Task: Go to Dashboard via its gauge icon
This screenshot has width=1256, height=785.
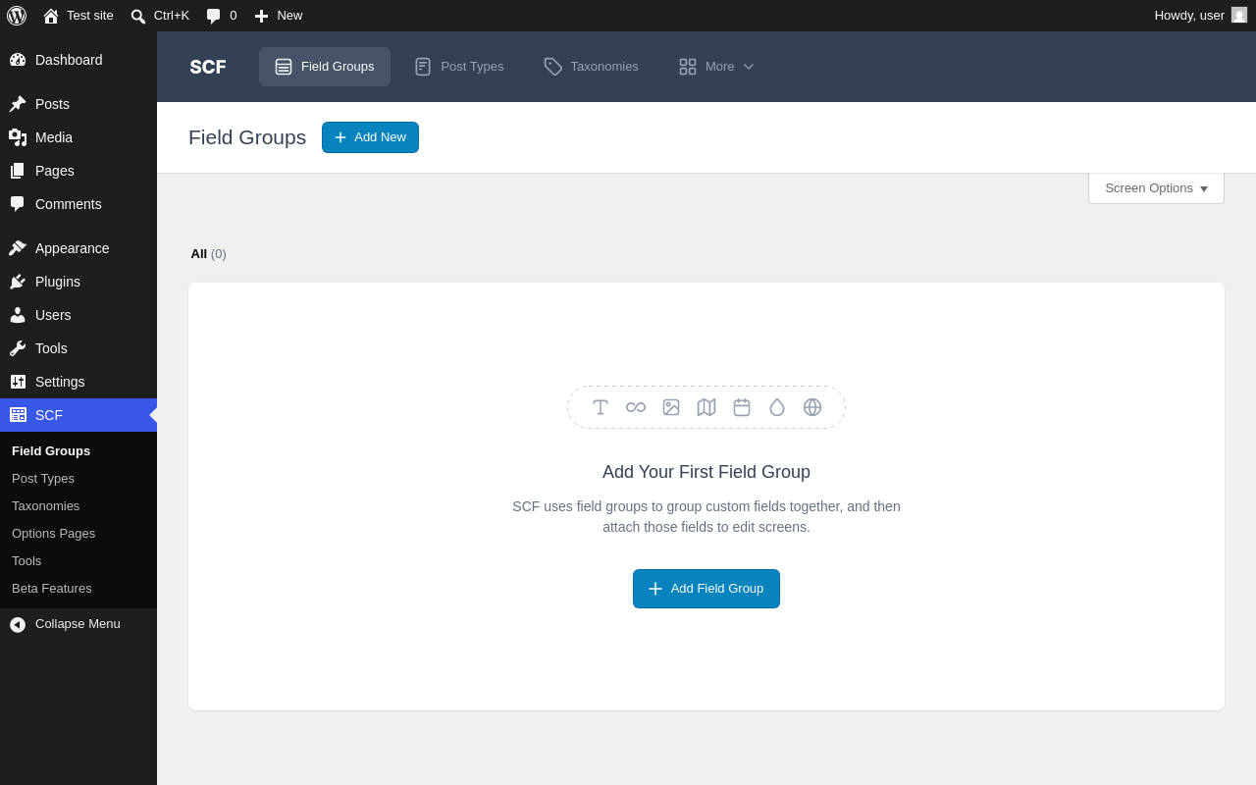Action: click(x=18, y=60)
